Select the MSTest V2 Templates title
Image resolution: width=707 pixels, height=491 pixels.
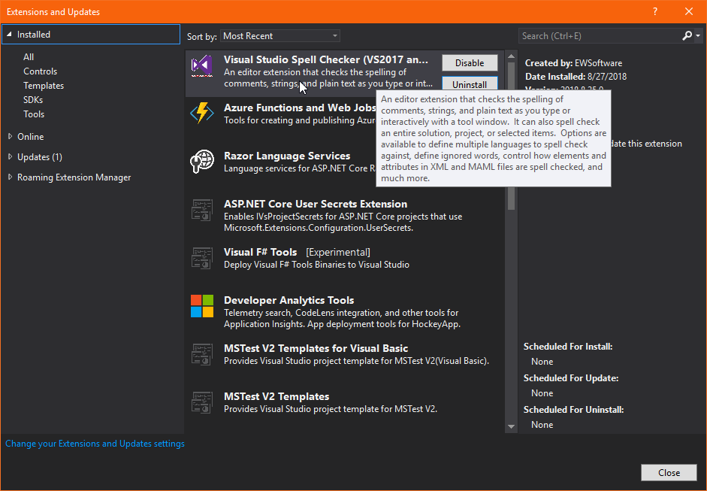276,397
